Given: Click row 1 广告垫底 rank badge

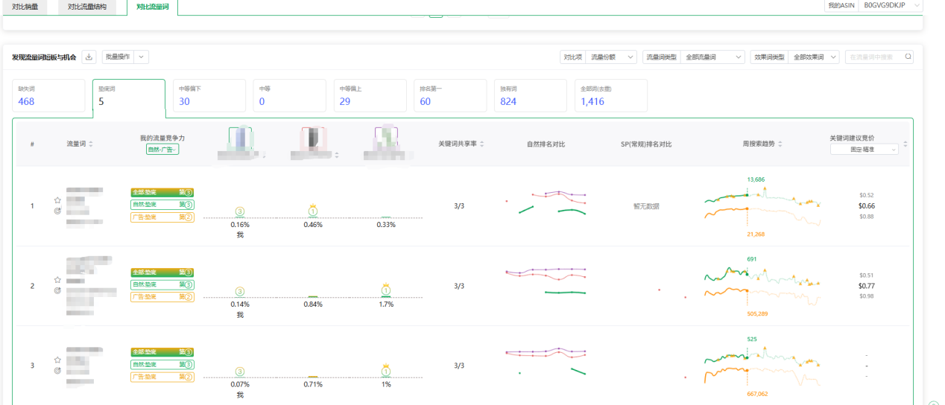Looking at the screenshot, I should point(162,217).
